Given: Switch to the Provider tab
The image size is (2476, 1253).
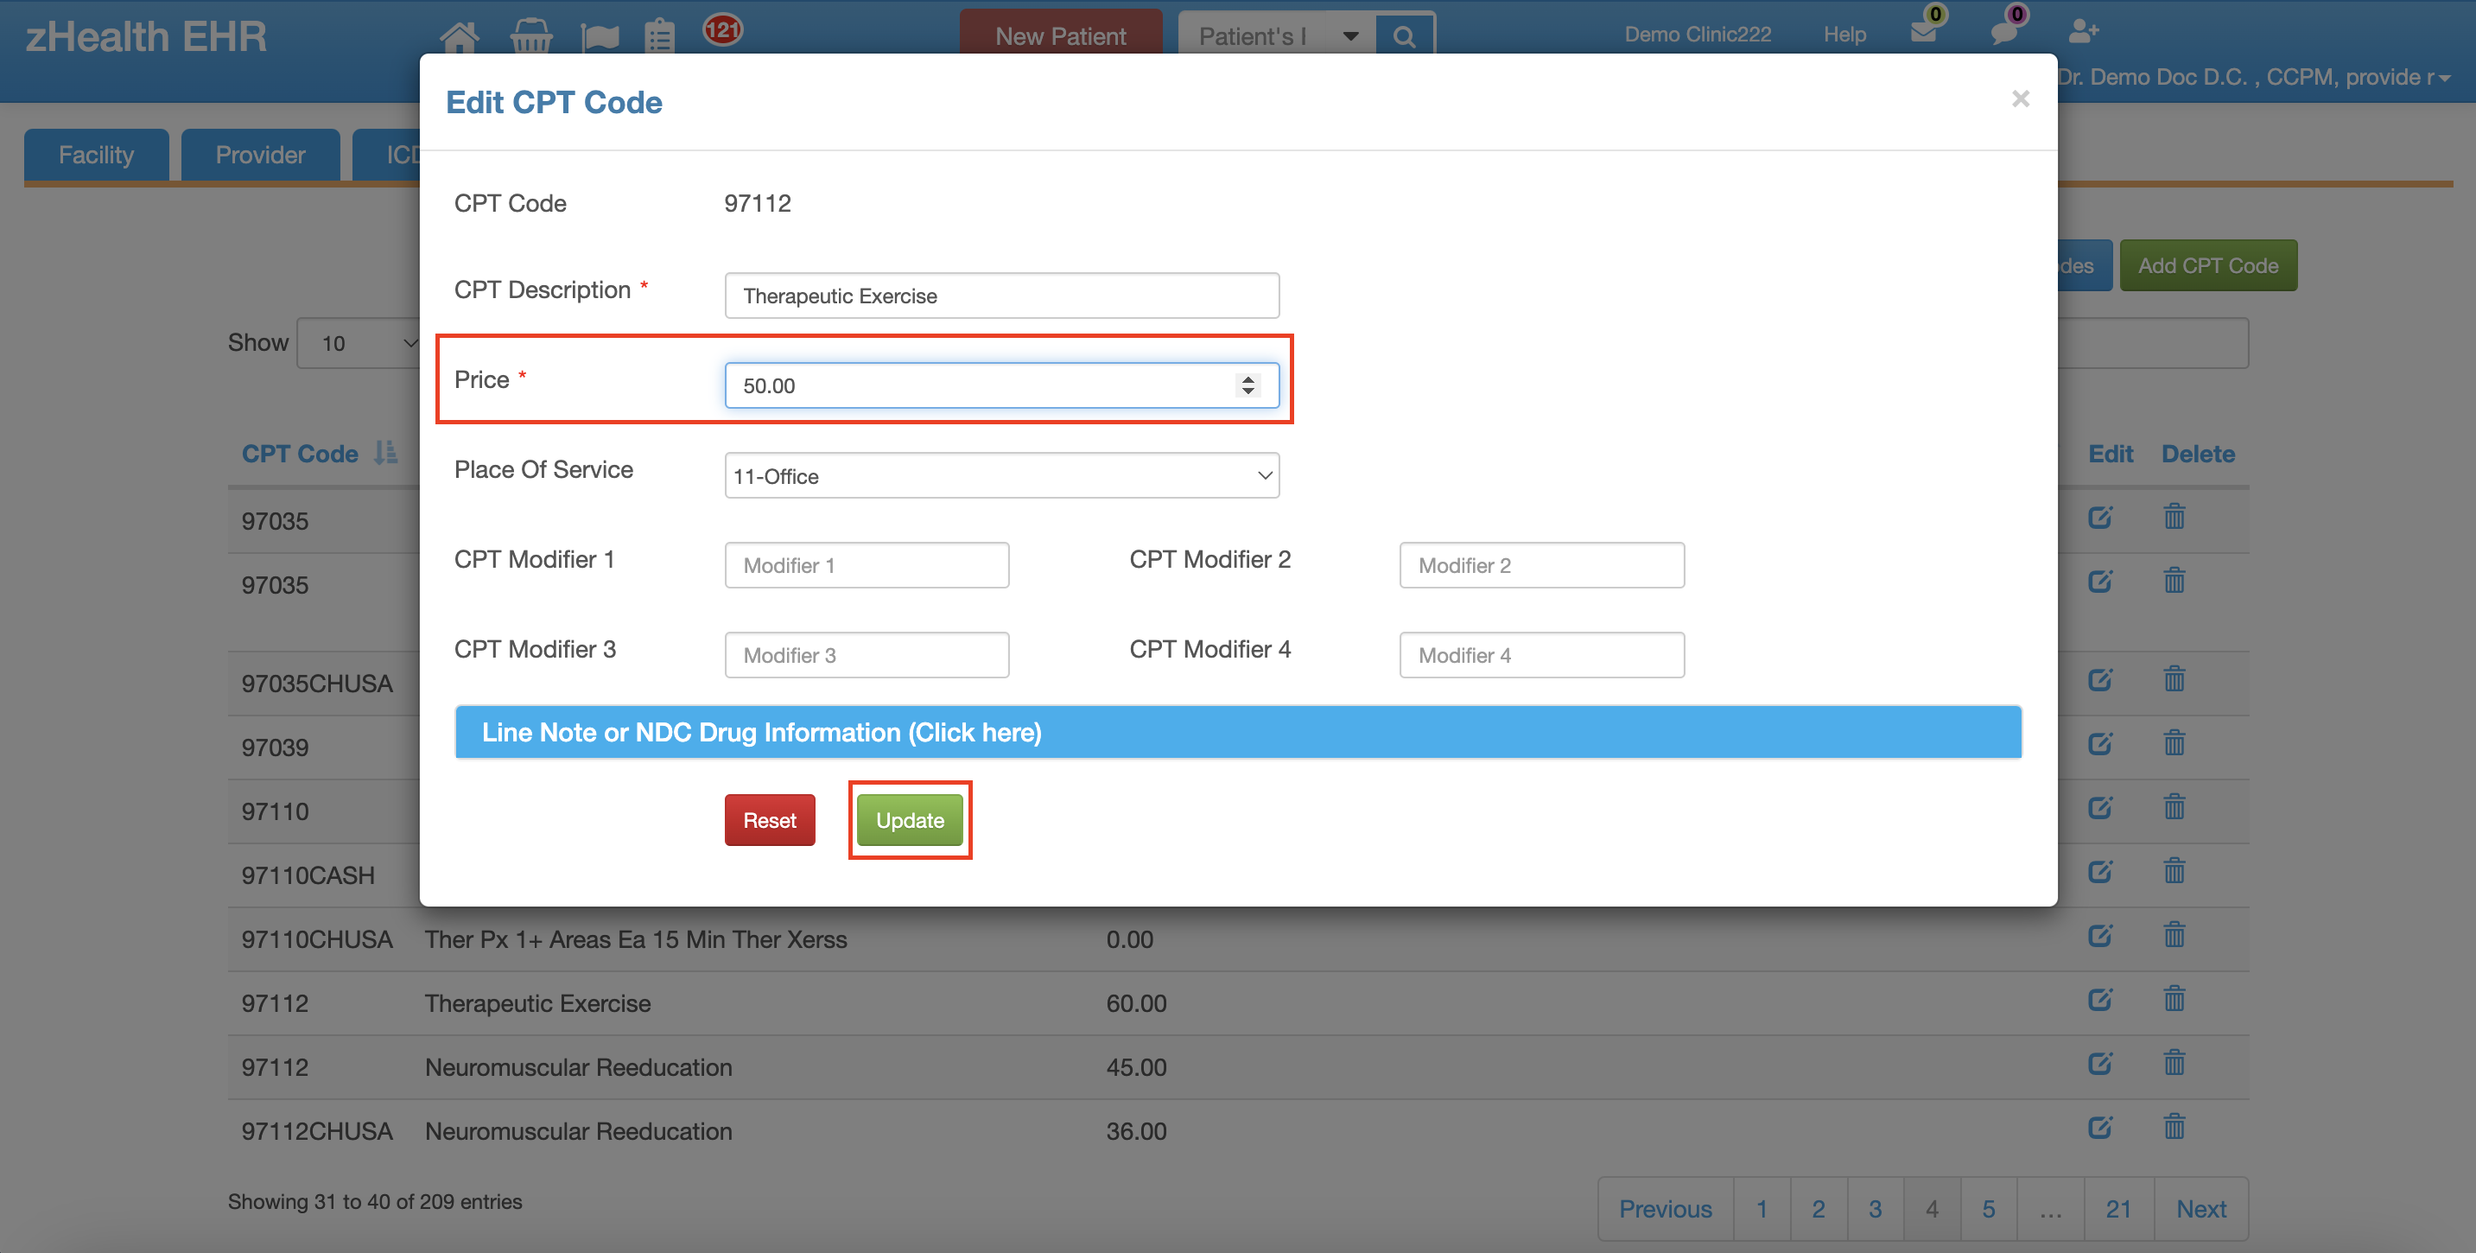Looking at the screenshot, I should point(259,154).
